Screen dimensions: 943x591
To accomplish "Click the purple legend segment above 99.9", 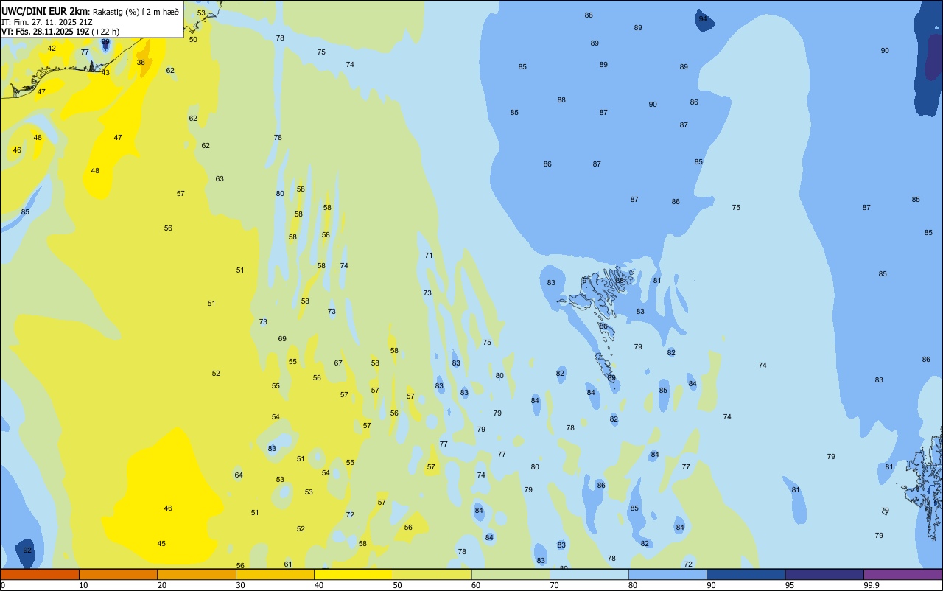I will [x=902, y=574].
